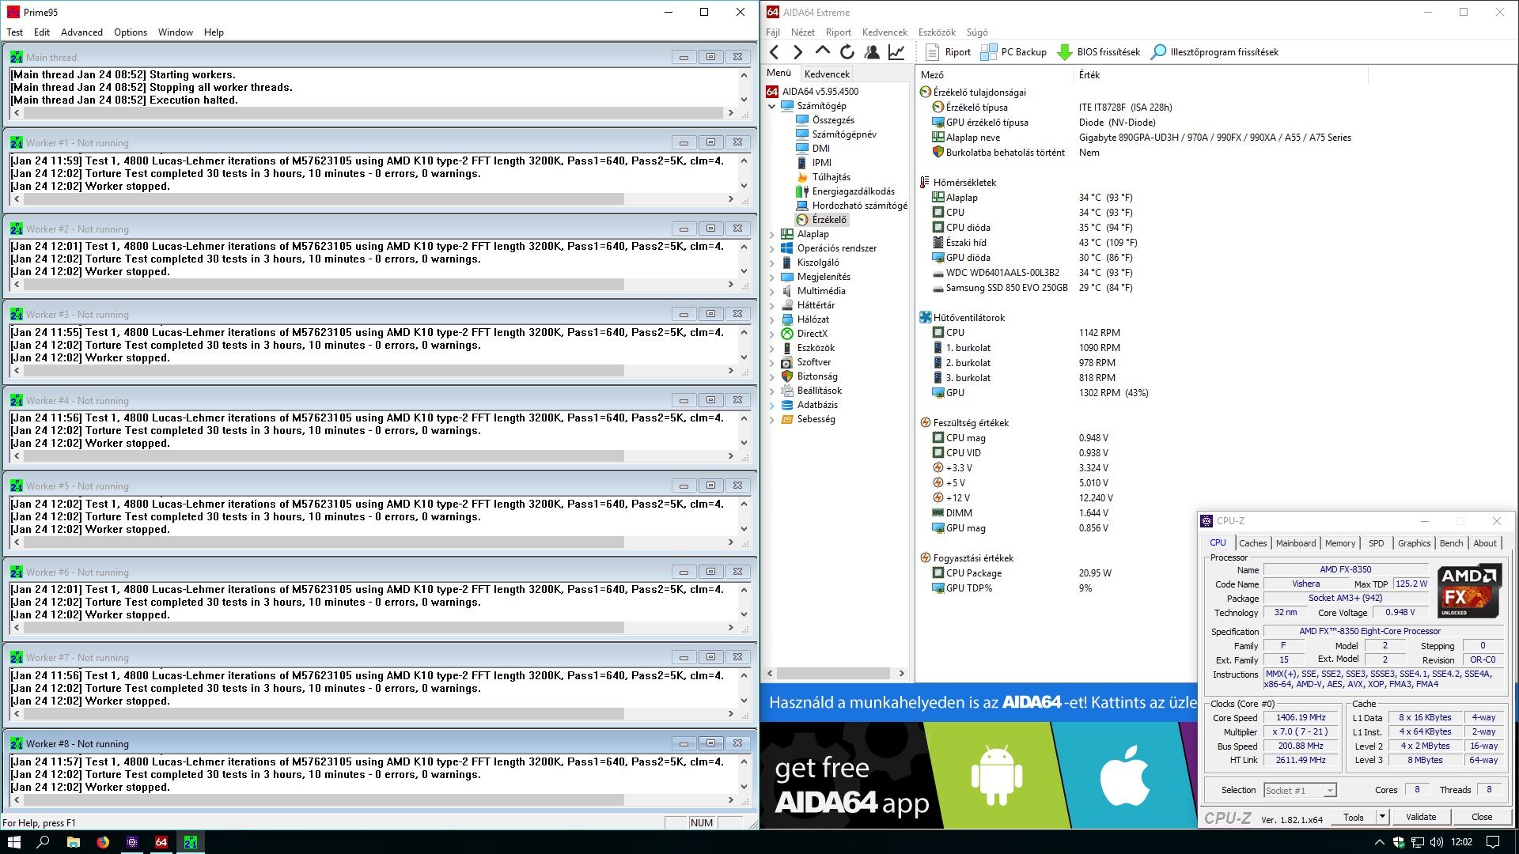Click the AIDA64 back navigation arrow
The width and height of the screenshot is (1519, 854).
(x=775, y=52)
